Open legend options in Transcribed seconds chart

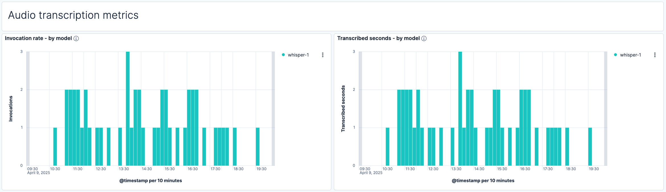[x=655, y=55]
